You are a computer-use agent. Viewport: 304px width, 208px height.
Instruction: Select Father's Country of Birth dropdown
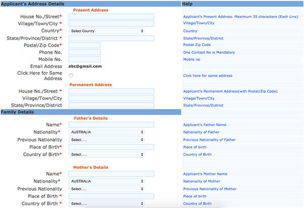point(106,154)
